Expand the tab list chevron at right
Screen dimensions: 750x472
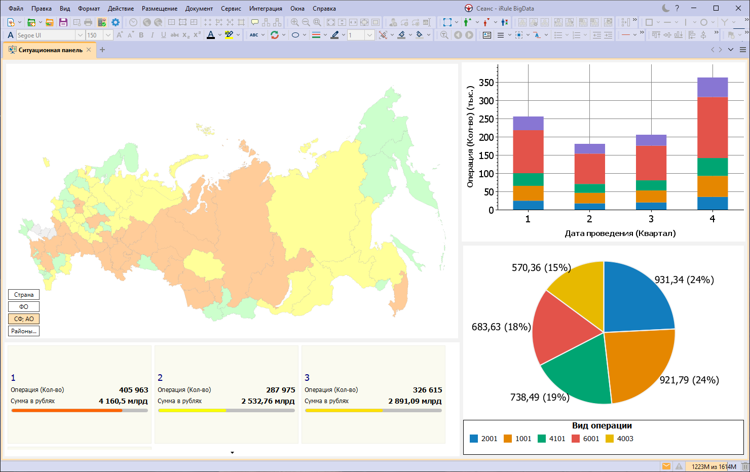[x=731, y=50]
